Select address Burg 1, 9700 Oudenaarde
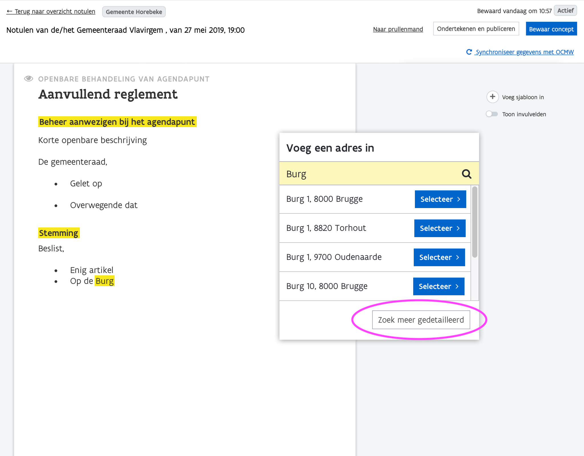The height and width of the screenshot is (456, 584). click(x=439, y=257)
